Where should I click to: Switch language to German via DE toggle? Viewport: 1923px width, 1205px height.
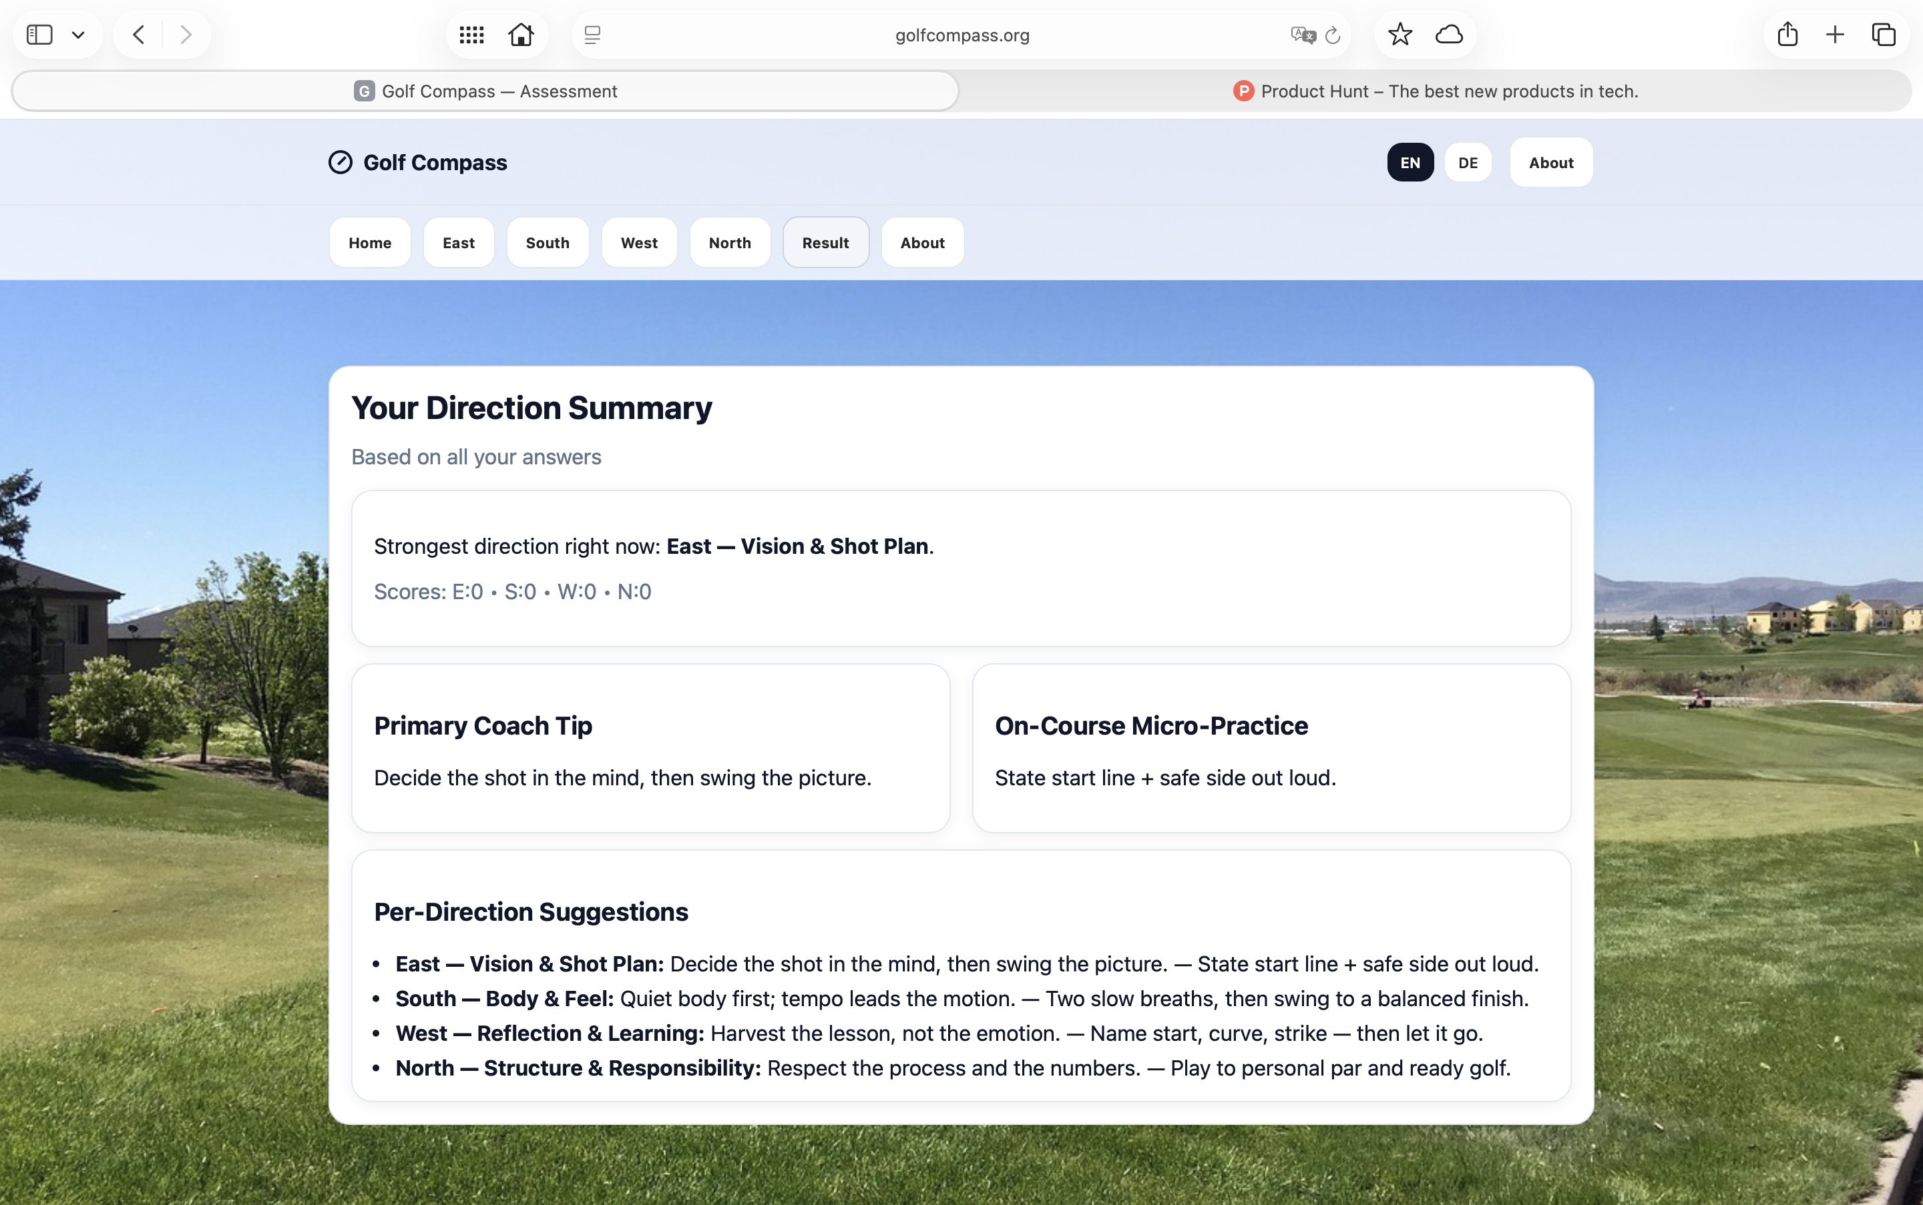coord(1467,161)
